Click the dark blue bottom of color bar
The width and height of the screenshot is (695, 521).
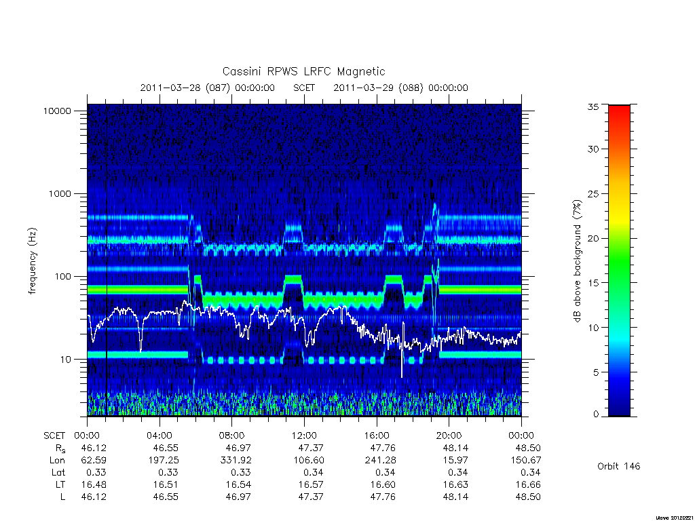click(x=619, y=408)
